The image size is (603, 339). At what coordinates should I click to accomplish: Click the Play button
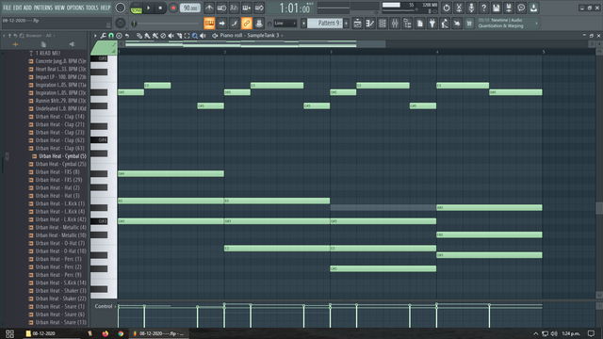click(x=149, y=8)
